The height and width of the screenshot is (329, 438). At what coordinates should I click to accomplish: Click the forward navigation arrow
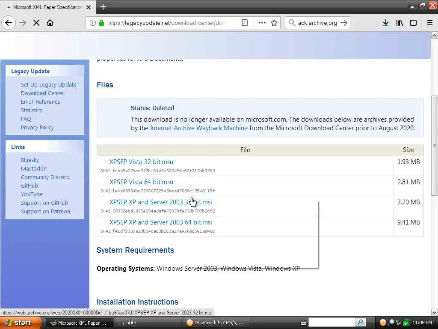[23, 23]
